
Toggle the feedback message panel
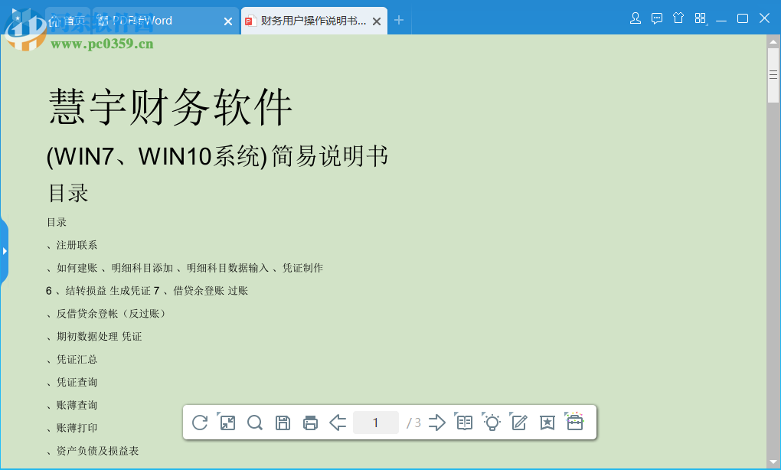coord(657,18)
